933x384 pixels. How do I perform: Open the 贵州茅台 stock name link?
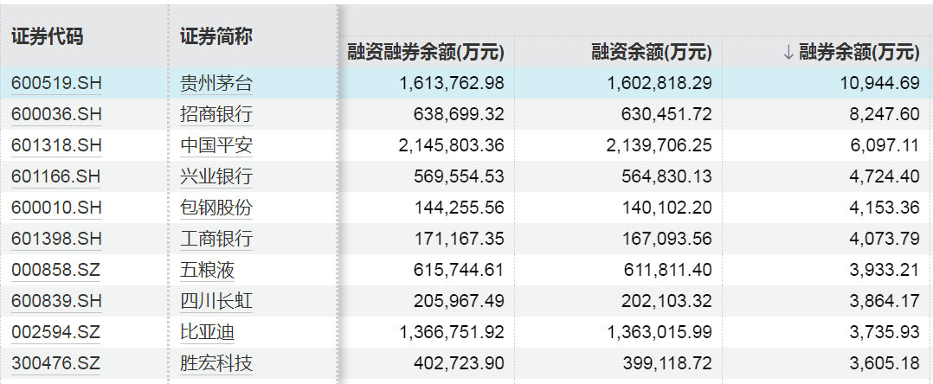coord(216,83)
